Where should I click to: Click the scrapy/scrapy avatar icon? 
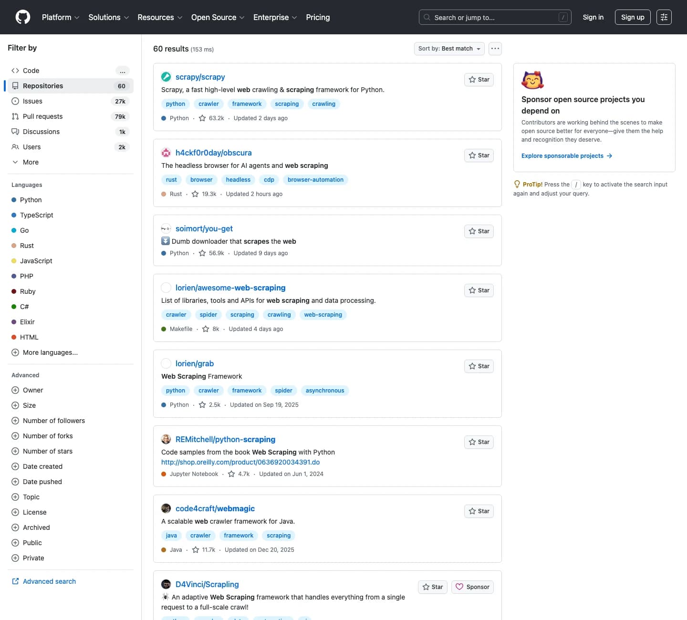166,77
